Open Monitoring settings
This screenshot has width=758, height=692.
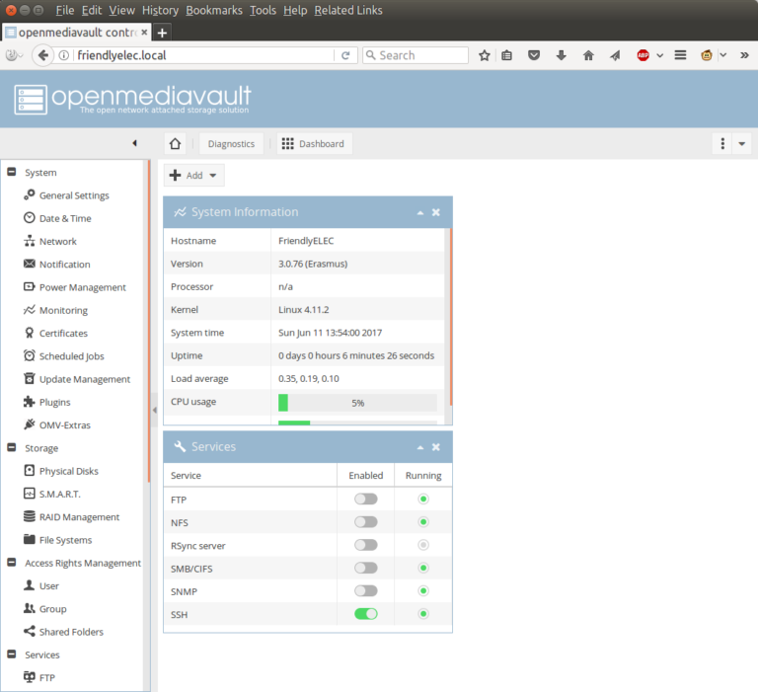[x=63, y=310]
